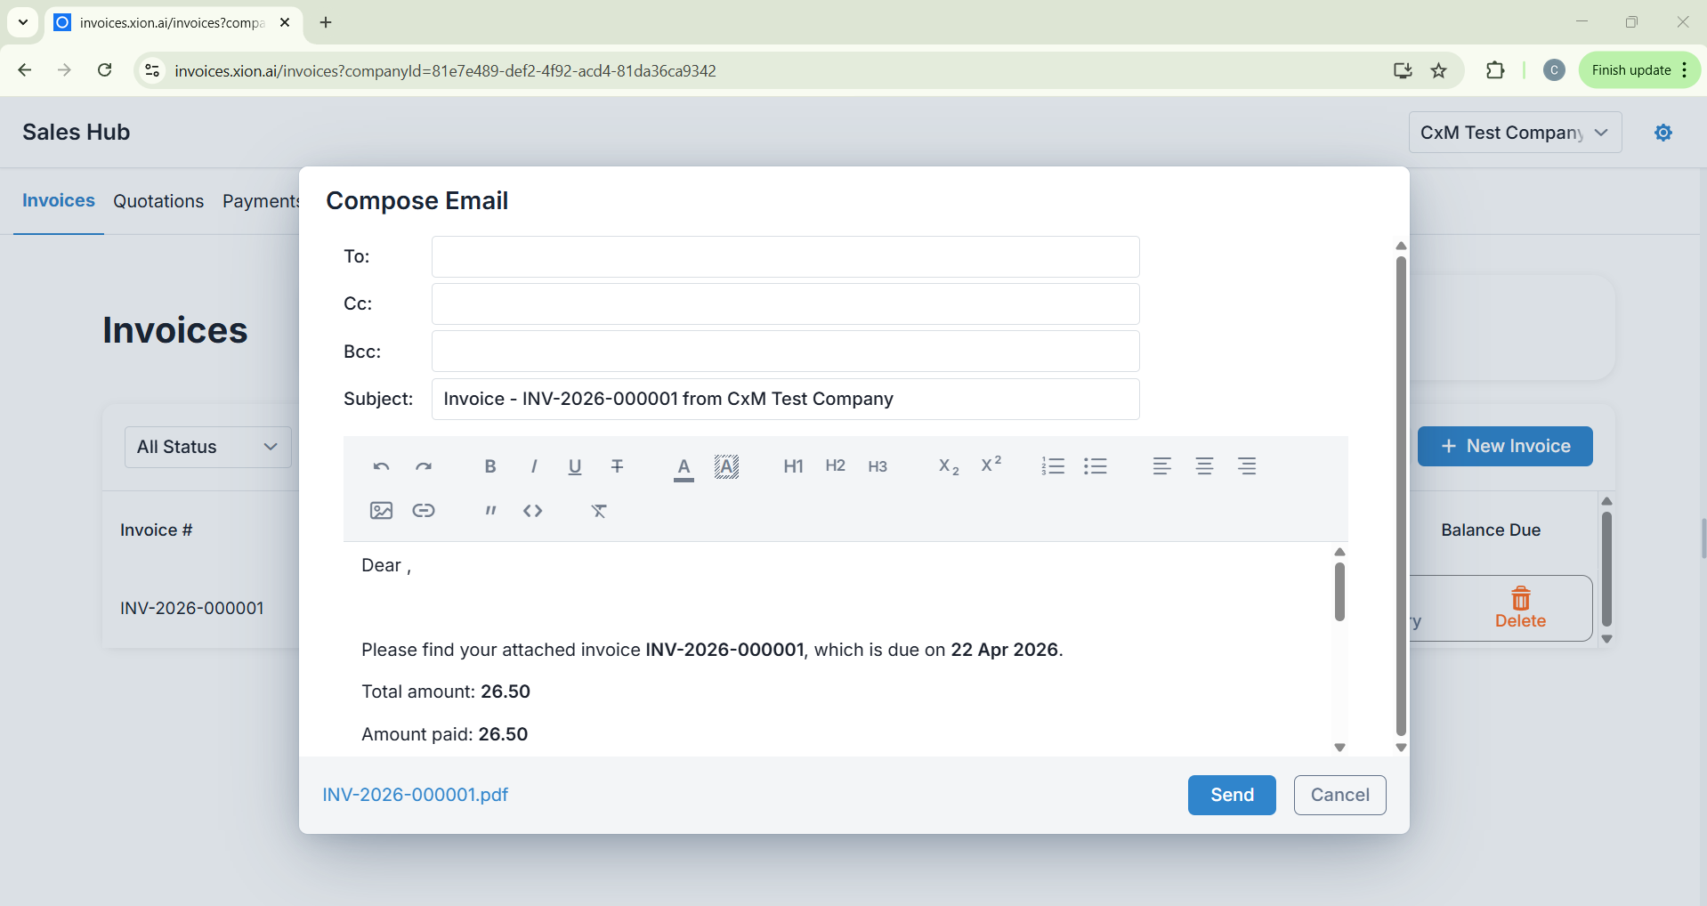This screenshot has width=1707, height=906.
Task: Toggle the numbered list option
Action: [1053, 466]
